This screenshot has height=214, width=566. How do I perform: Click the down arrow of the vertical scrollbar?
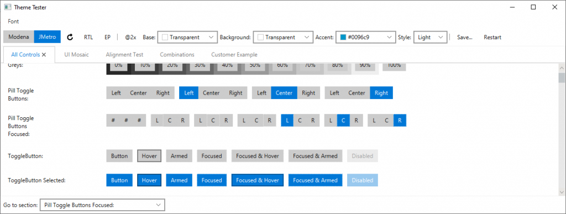[562, 192]
